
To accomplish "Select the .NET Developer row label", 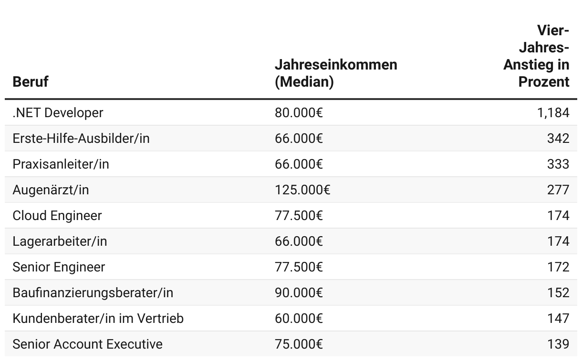I will pyautogui.click(x=58, y=112).
